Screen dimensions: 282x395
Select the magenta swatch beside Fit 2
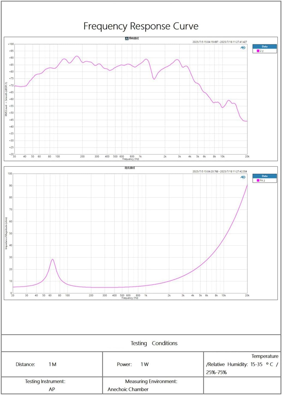(x=258, y=180)
